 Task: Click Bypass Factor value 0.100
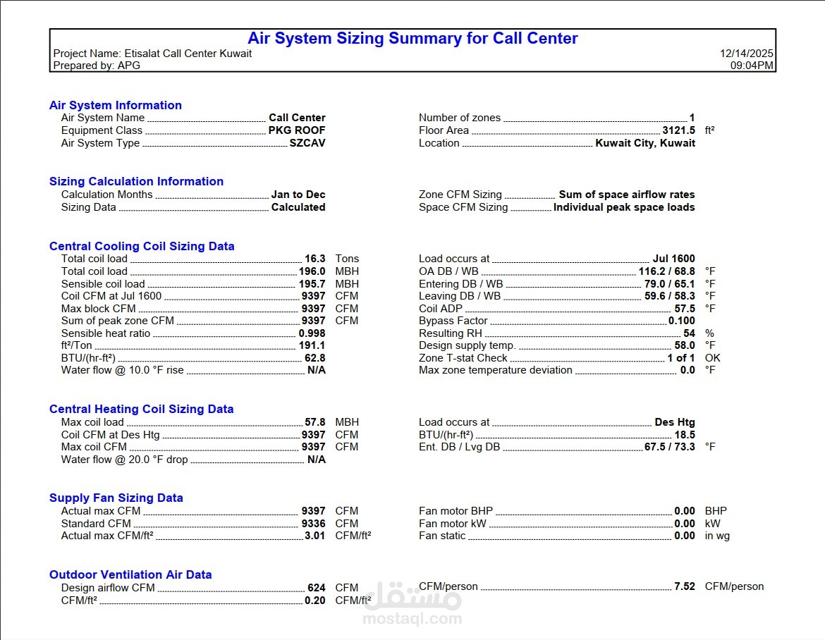pyautogui.click(x=682, y=321)
